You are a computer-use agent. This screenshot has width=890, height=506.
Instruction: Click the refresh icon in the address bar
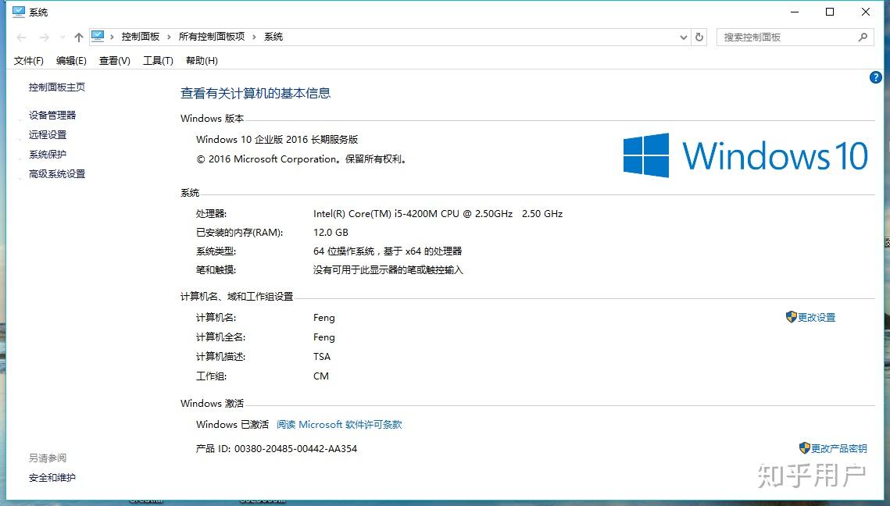pos(698,37)
